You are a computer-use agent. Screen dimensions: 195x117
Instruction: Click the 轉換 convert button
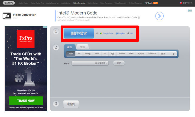point(71,104)
